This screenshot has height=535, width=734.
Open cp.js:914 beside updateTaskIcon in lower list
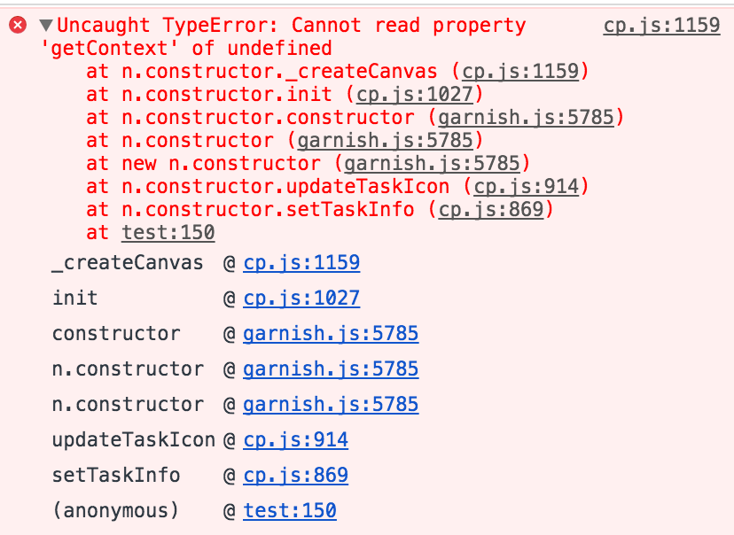pyautogui.click(x=295, y=439)
